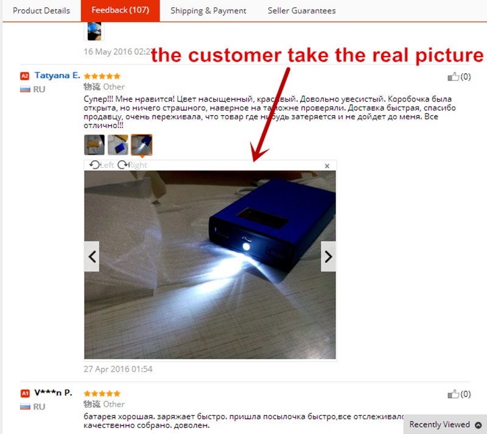Open the Product Details tab
The height and width of the screenshot is (434, 487).
coord(41,10)
